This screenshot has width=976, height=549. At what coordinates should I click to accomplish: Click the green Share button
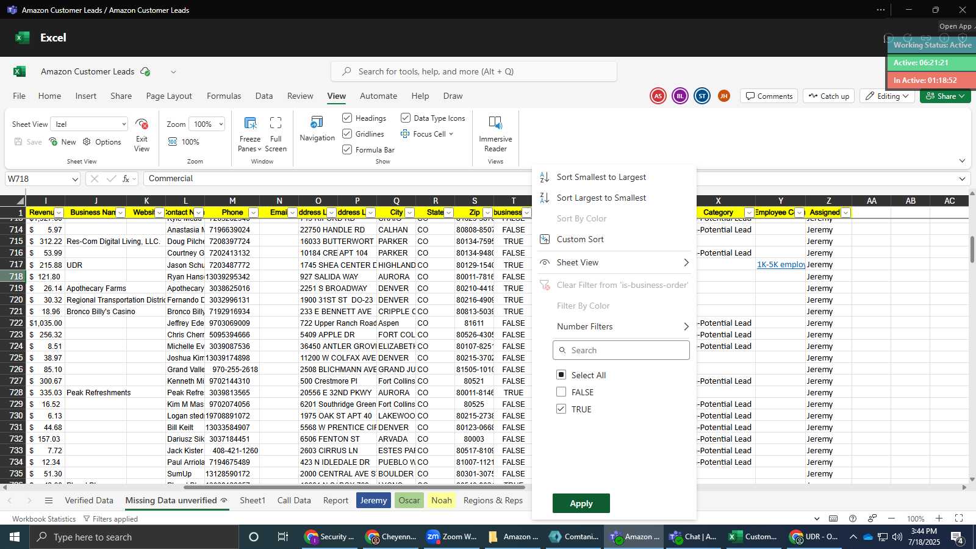(945, 96)
